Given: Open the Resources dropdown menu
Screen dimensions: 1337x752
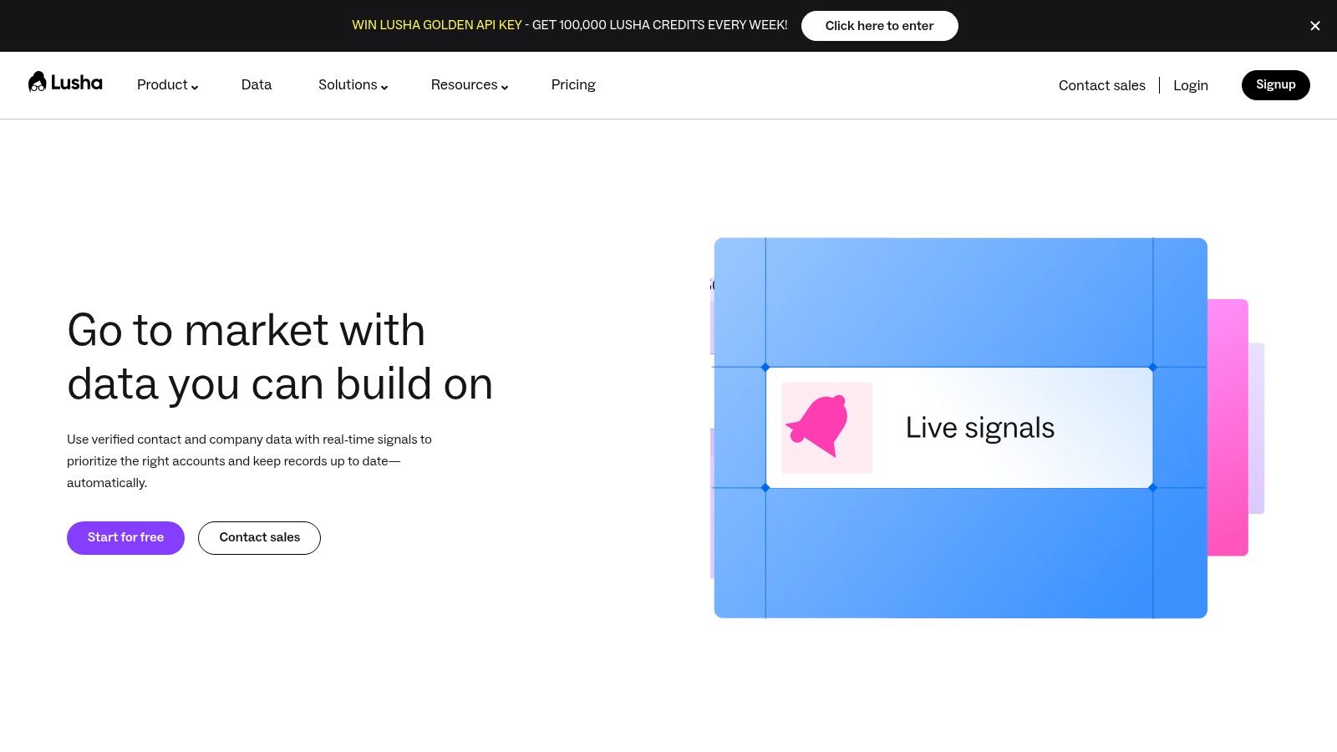Looking at the screenshot, I should pos(470,85).
